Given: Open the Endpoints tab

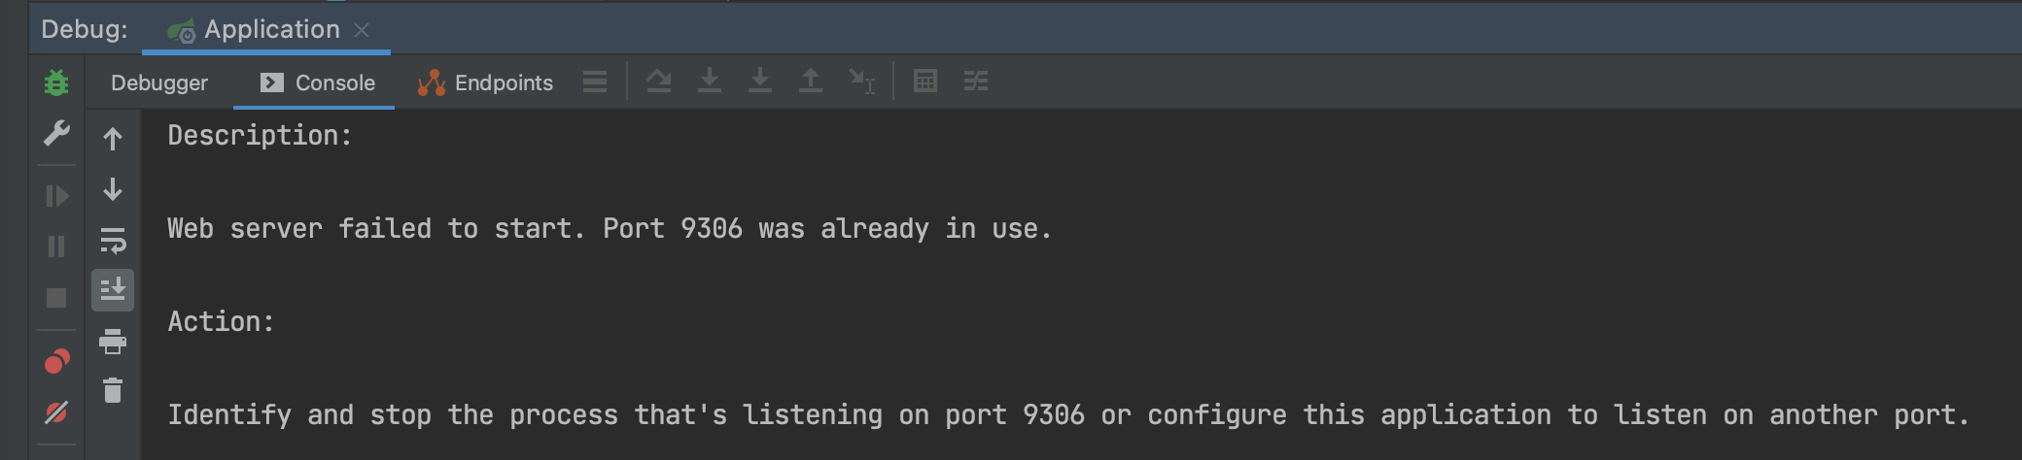Looking at the screenshot, I should pyautogui.click(x=485, y=82).
